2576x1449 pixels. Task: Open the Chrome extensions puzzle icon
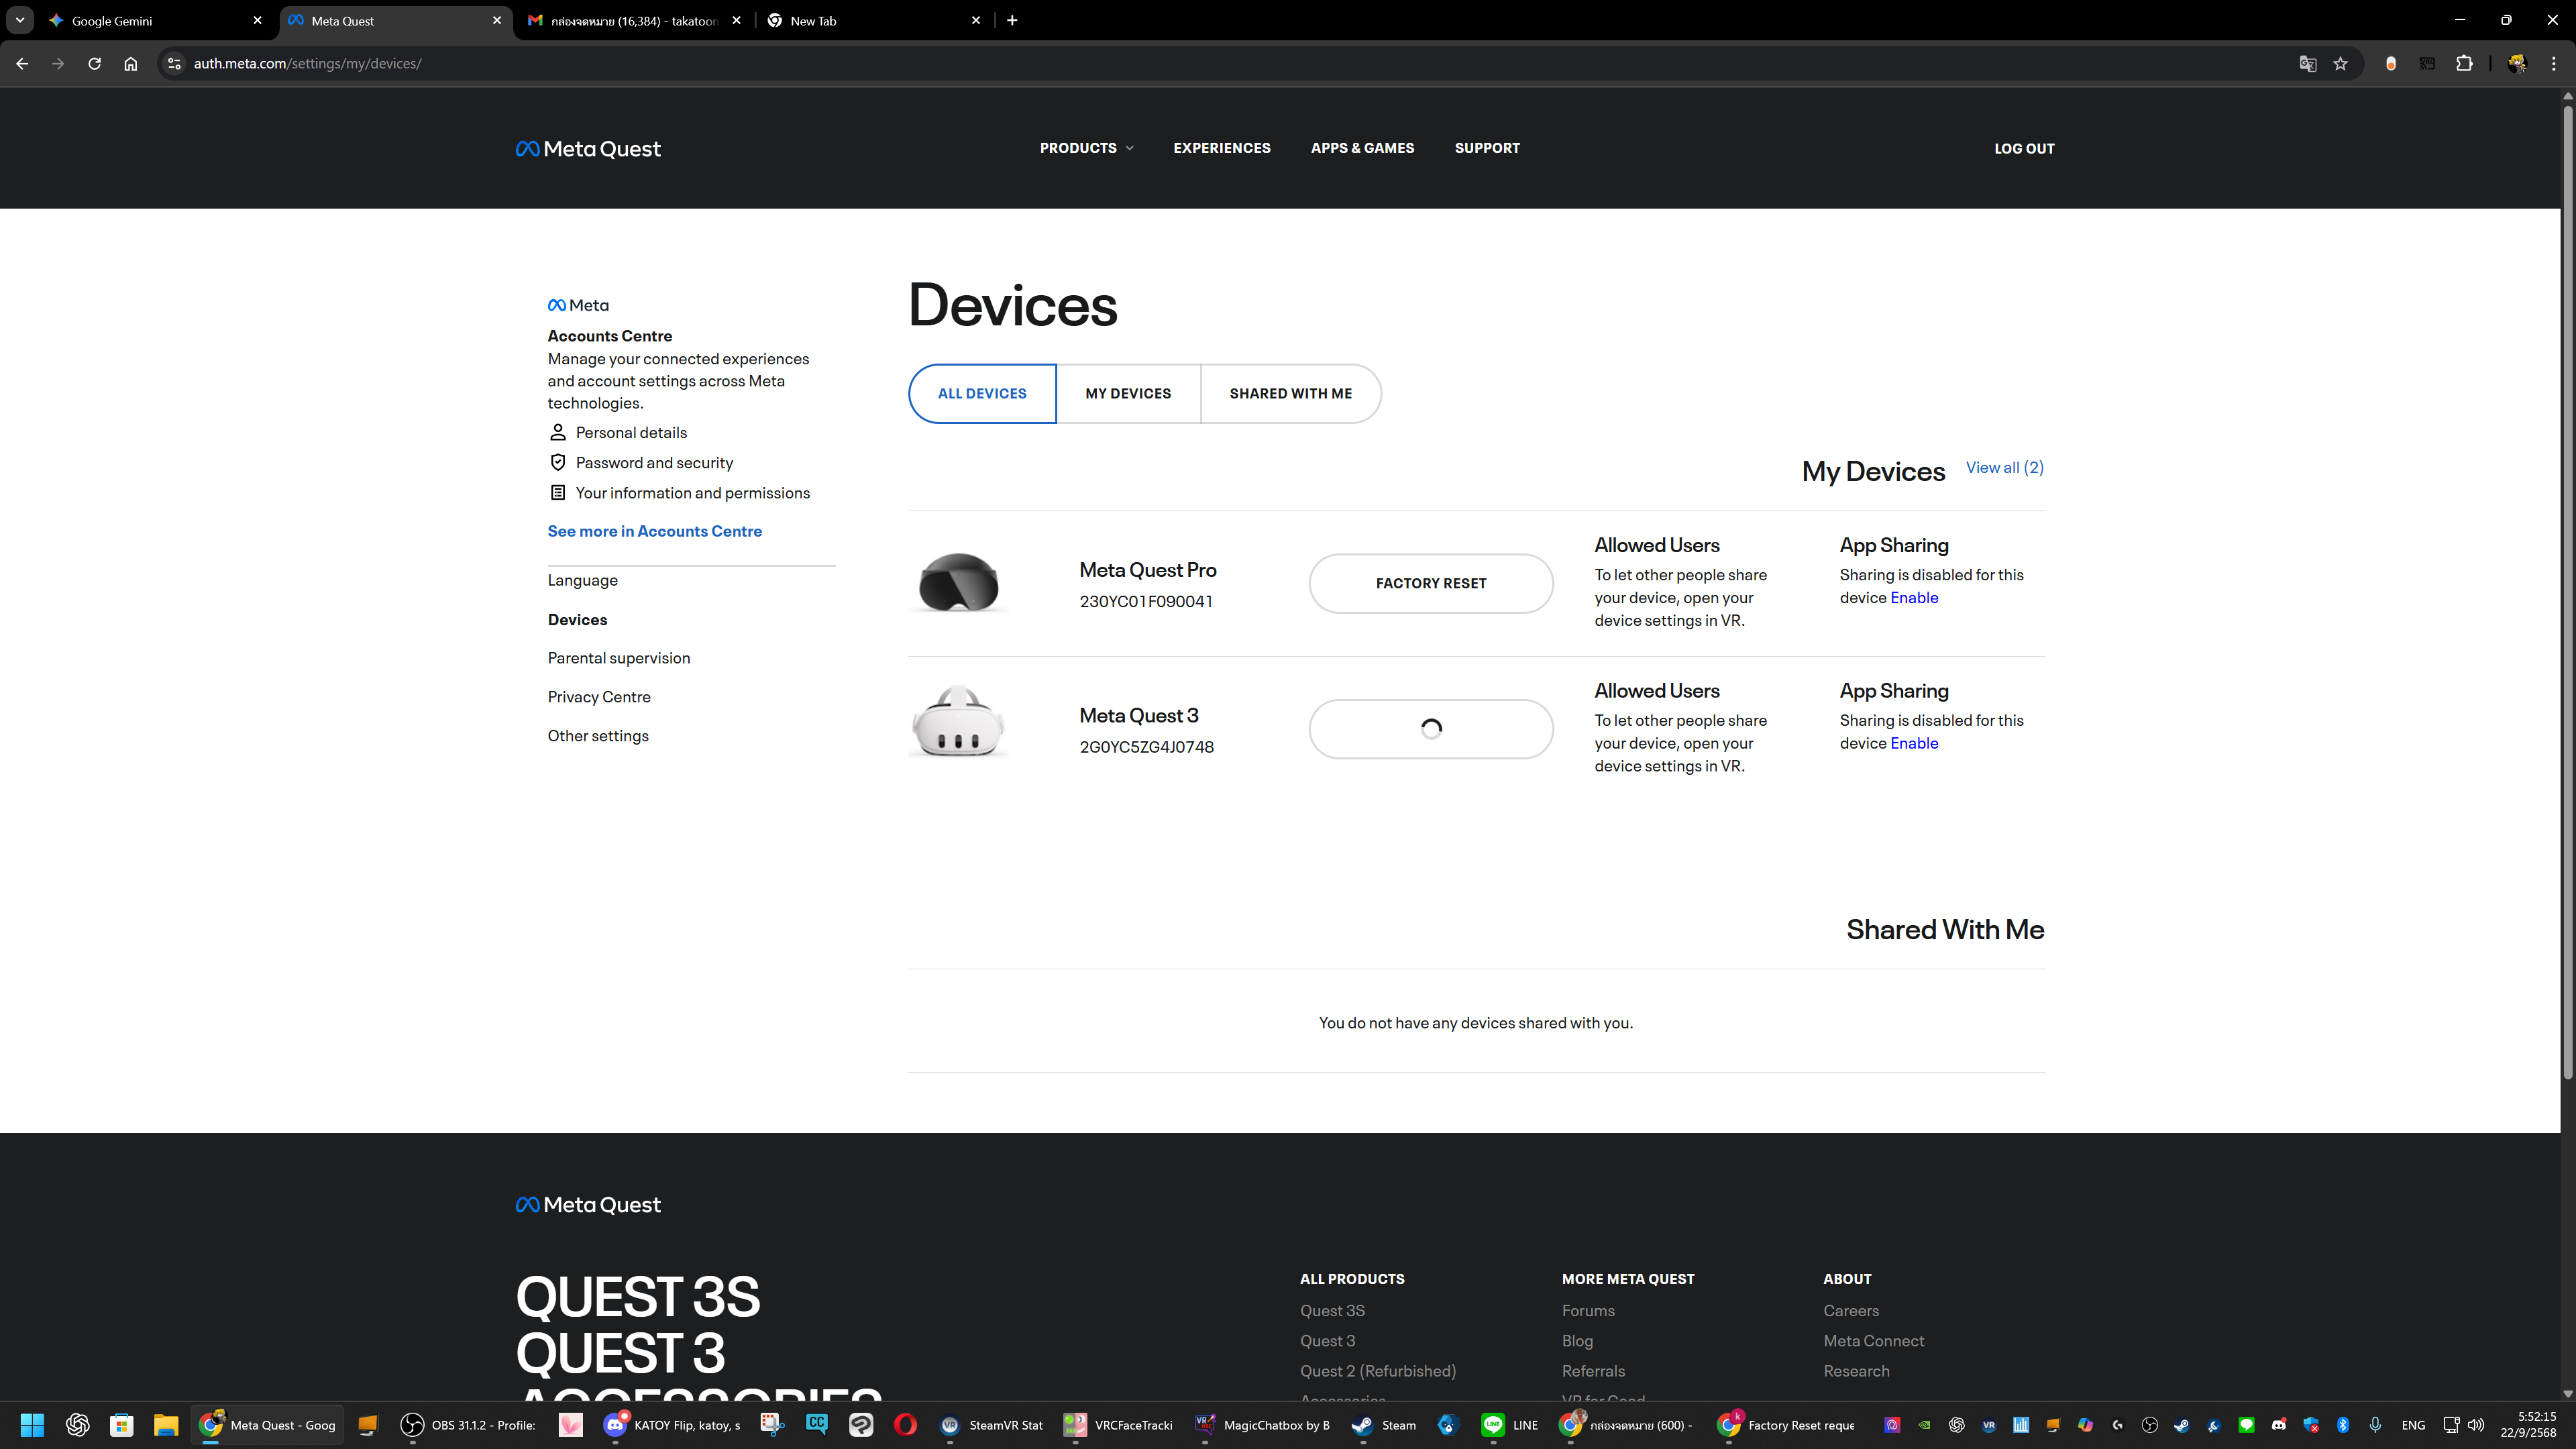coord(2464,63)
